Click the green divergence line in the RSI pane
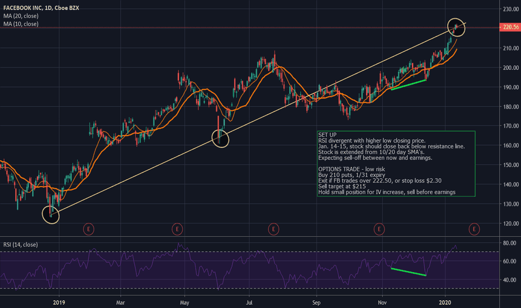 [409, 272]
